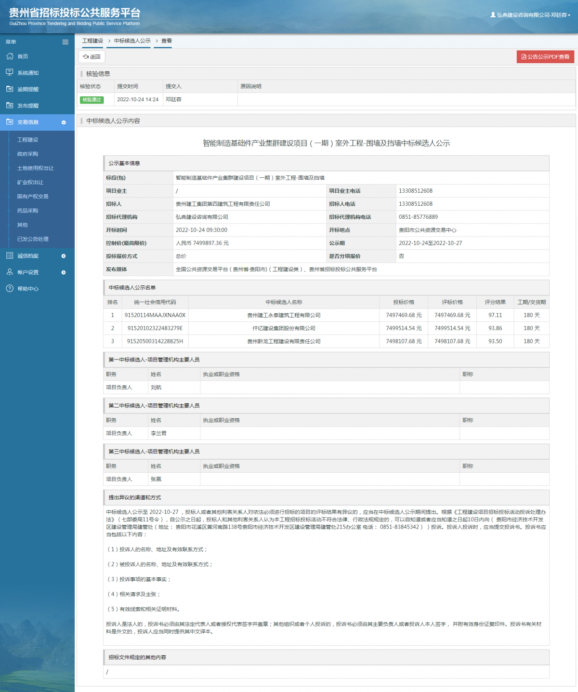The image size is (578, 692).
Task: Click submit time 2022-10-24 14:24
Action: tap(138, 99)
